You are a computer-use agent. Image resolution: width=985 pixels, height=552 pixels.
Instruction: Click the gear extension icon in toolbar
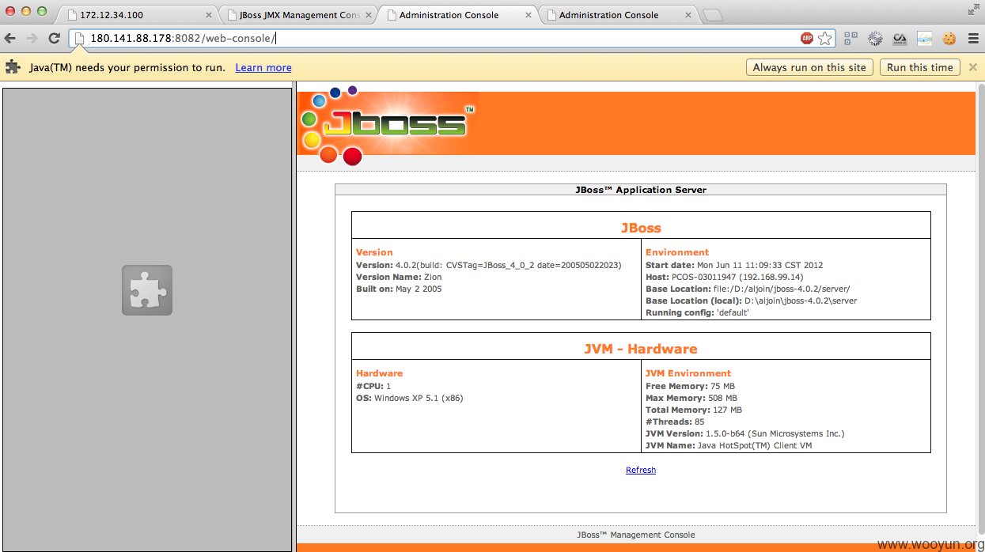click(x=875, y=38)
